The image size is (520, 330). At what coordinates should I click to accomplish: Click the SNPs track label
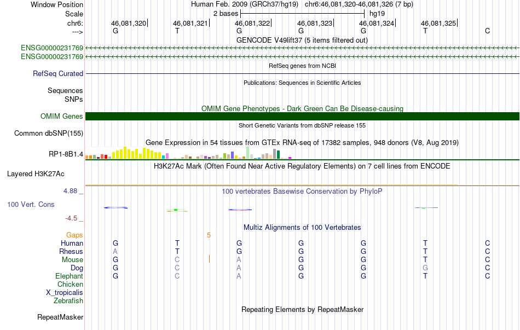pyautogui.click(x=74, y=99)
